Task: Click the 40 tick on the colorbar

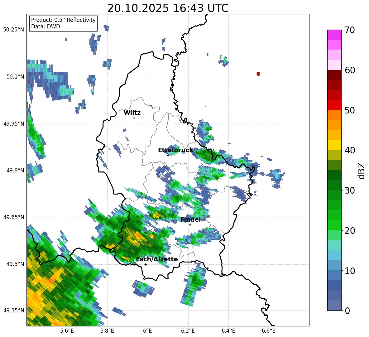Action: point(350,150)
